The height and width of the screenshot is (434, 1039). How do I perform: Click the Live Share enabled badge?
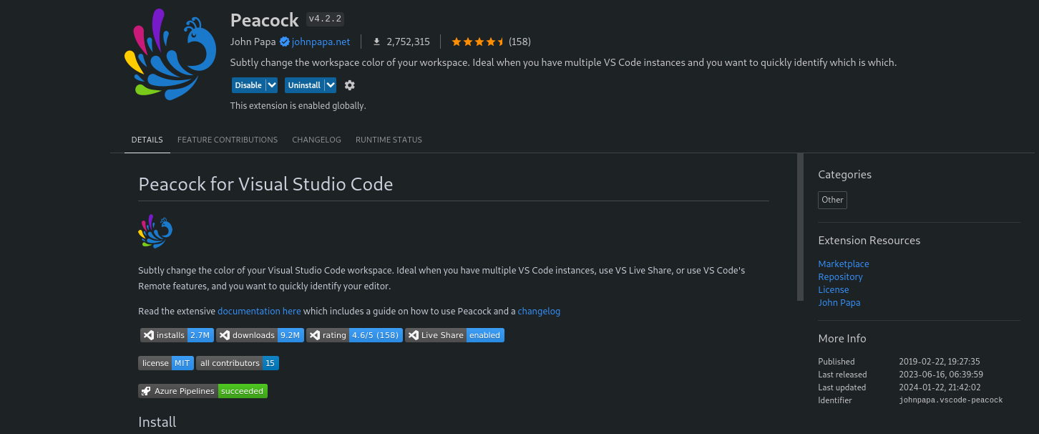click(454, 335)
